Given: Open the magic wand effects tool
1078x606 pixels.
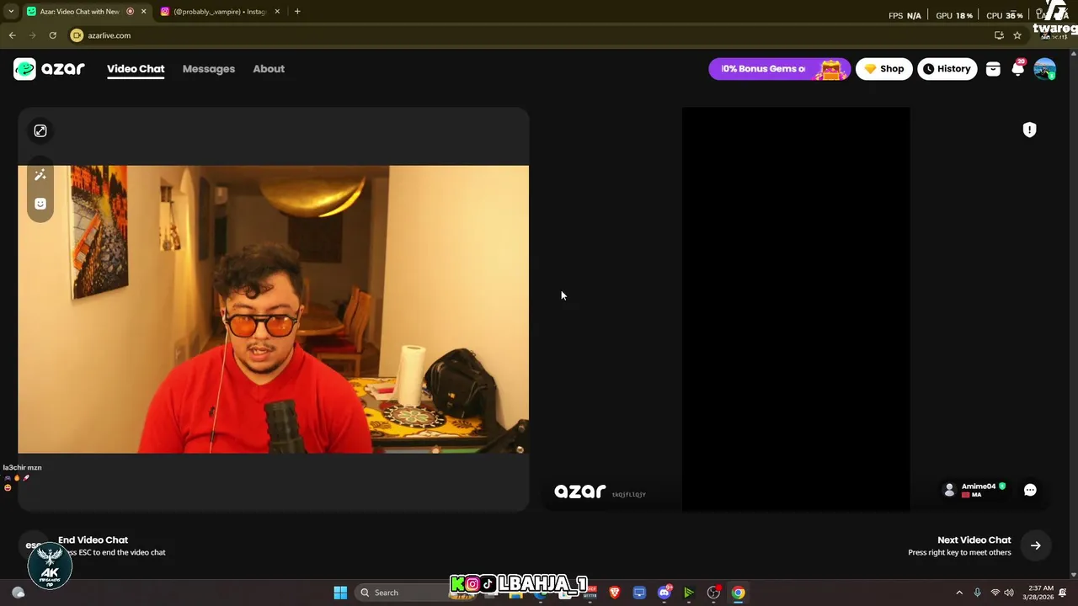Looking at the screenshot, I should pyautogui.click(x=40, y=175).
